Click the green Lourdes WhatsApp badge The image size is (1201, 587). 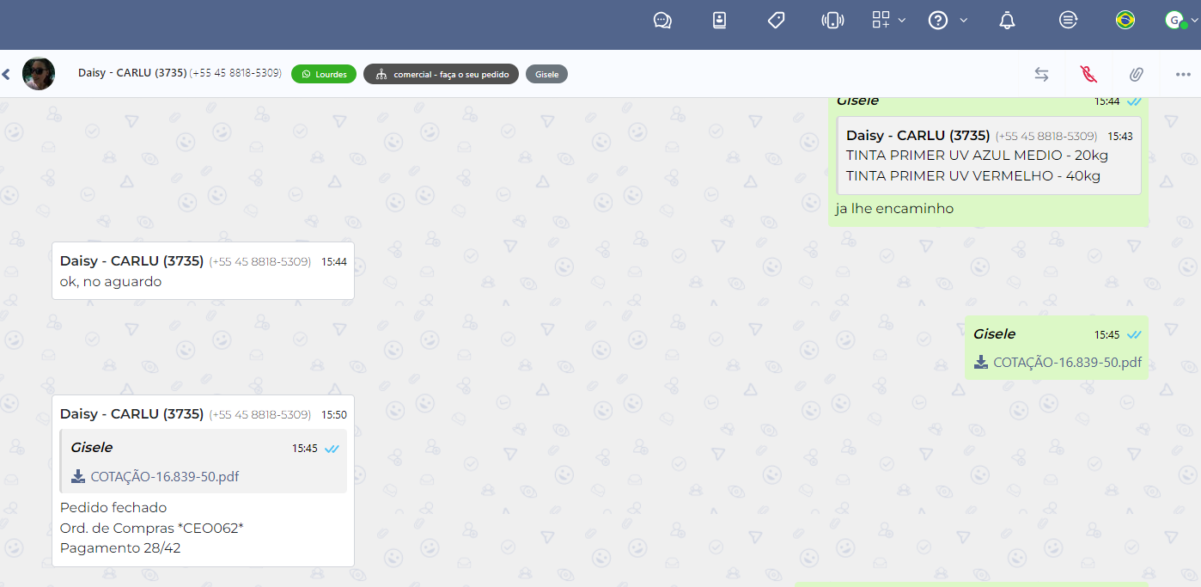(x=324, y=75)
